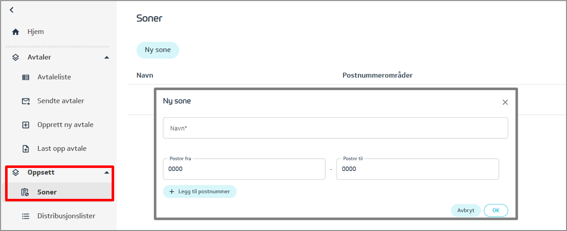Cancel the dialog with Avbryt

[x=466, y=210]
